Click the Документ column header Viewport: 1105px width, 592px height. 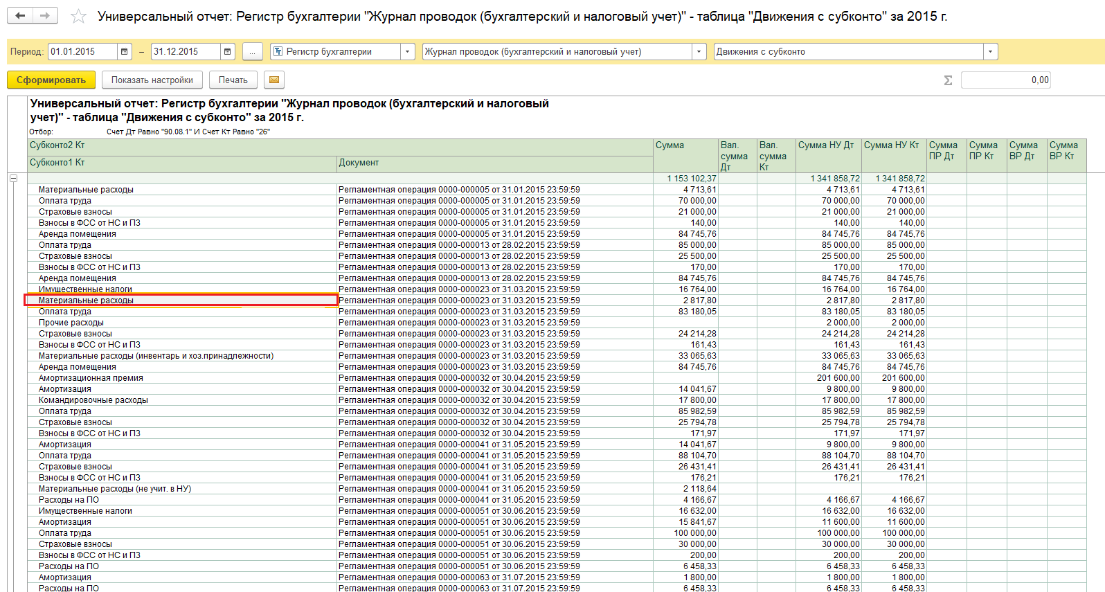tap(495, 164)
